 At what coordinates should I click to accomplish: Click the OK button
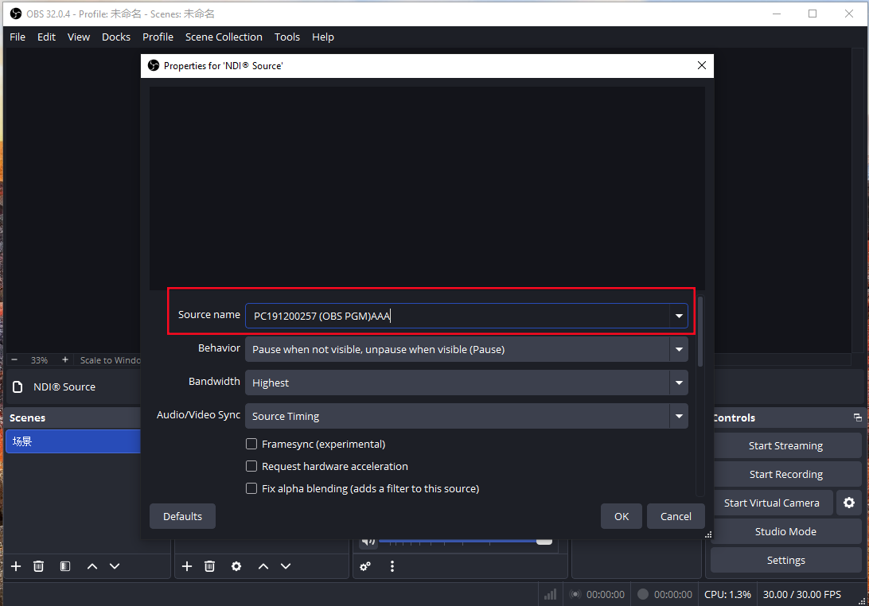622,516
